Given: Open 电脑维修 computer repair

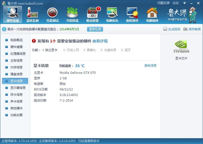Looking at the screenshot, I should click(152, 14).
